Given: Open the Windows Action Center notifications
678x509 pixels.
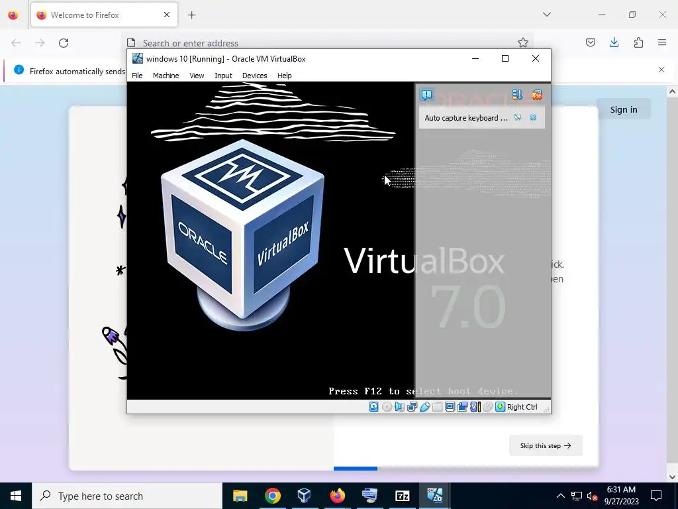Looking at the screenshot, I should coord(656,496).
